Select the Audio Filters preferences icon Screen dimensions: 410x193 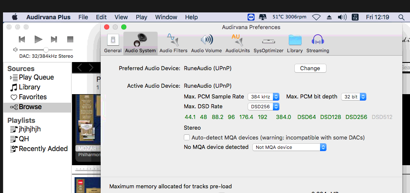pos(174,43)
